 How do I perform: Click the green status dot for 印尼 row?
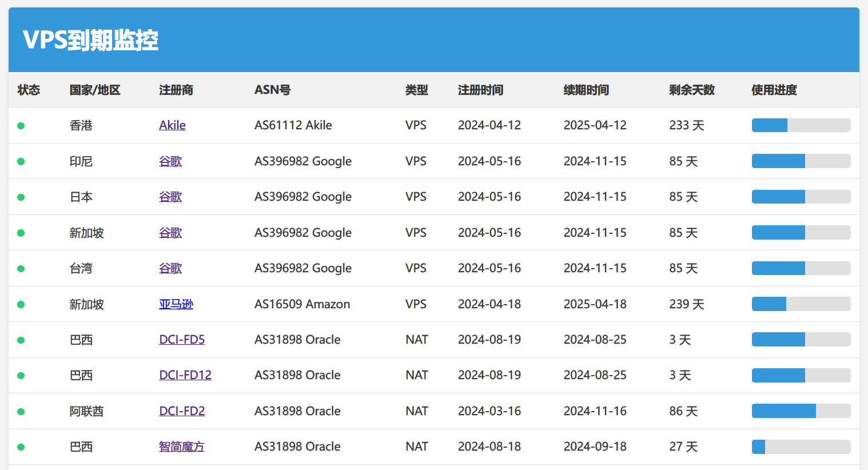[x=21, y=162]
